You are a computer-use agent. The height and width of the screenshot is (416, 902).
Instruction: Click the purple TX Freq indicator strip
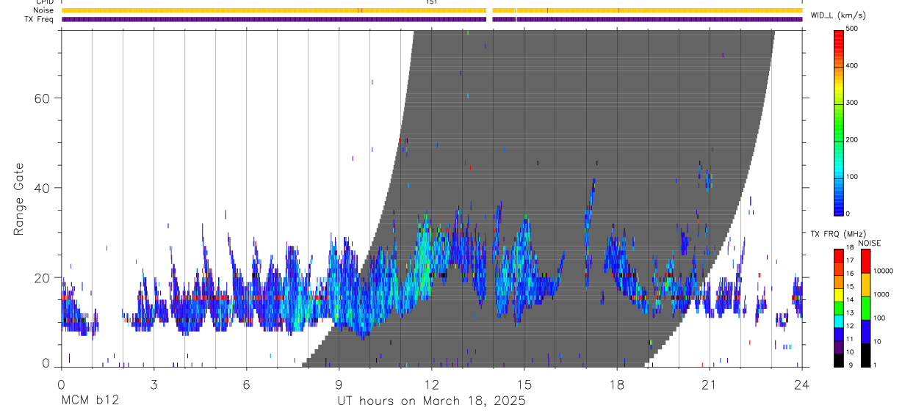432,19
